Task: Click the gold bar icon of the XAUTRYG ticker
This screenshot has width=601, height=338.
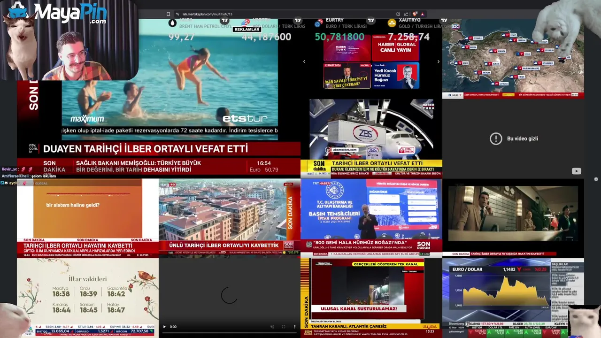Action: tap(392, 23)
